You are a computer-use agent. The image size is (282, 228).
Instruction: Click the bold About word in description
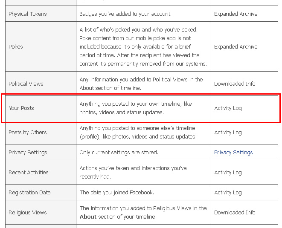[88, 217]
